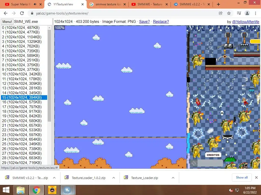Go forward with the browser arrow

pos(14,13)
